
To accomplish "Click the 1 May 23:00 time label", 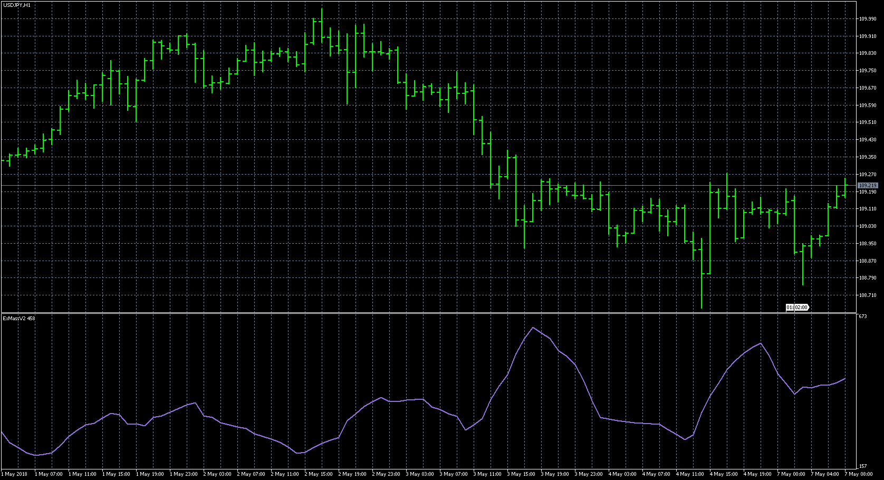I will [x=184, y=474].
